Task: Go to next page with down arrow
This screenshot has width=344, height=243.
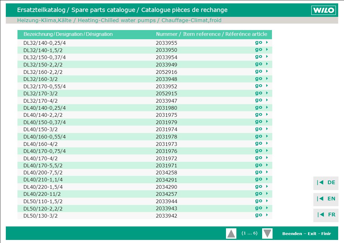Action: click(x=267, y=234)
